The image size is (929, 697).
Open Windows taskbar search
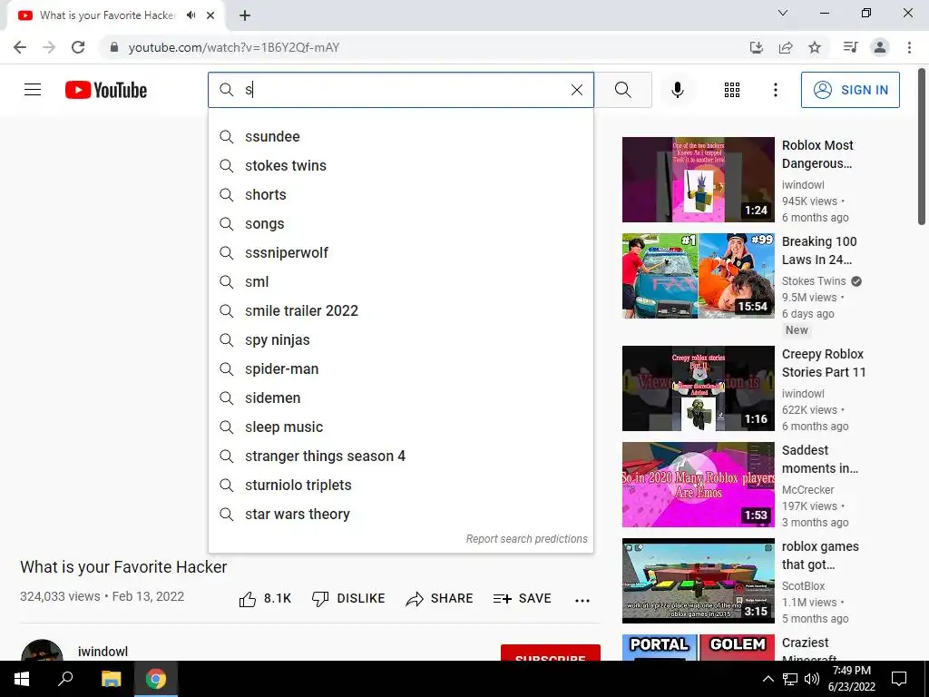(65, 679)
